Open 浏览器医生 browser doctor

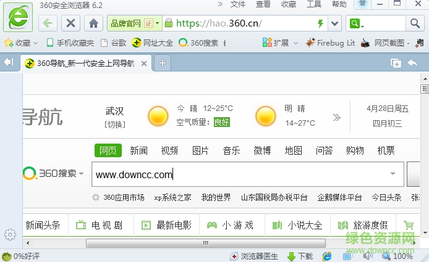pyautogui.click(x=255, y=256)
